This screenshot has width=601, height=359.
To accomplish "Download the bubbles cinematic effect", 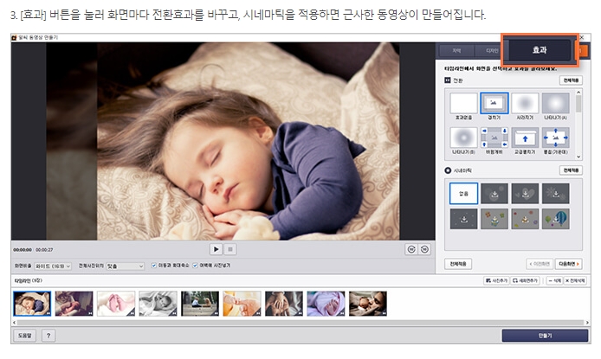I will pos(494,193).
